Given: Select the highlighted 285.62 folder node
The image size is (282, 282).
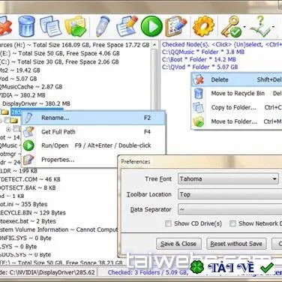Looking at the screenshot, I should pos(16,112).
